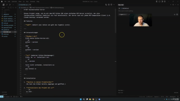Click the chat send button

177,14
